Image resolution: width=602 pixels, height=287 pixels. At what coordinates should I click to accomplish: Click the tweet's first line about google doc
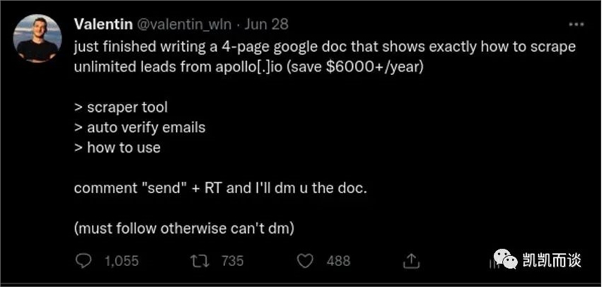coord(325,47)
